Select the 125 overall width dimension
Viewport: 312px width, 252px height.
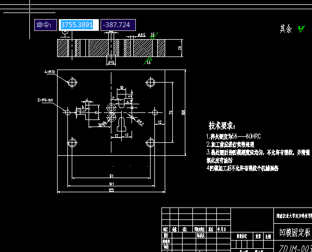[x=111, y=190]
